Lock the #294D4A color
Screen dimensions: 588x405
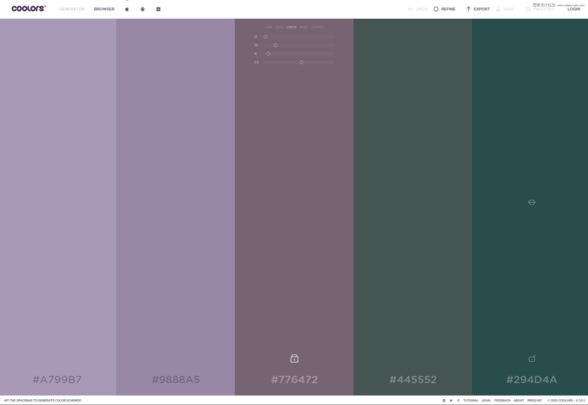(532, 358)
